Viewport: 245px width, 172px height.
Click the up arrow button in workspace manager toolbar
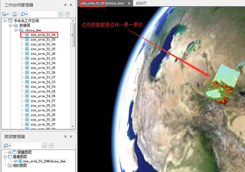click(61, 14)
